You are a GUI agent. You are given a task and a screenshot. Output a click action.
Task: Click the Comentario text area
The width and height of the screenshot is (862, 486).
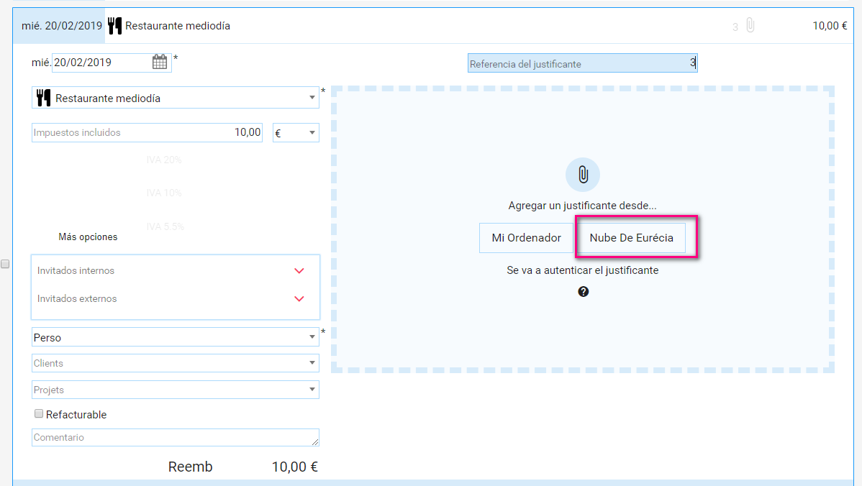click(x=175, y=437)
